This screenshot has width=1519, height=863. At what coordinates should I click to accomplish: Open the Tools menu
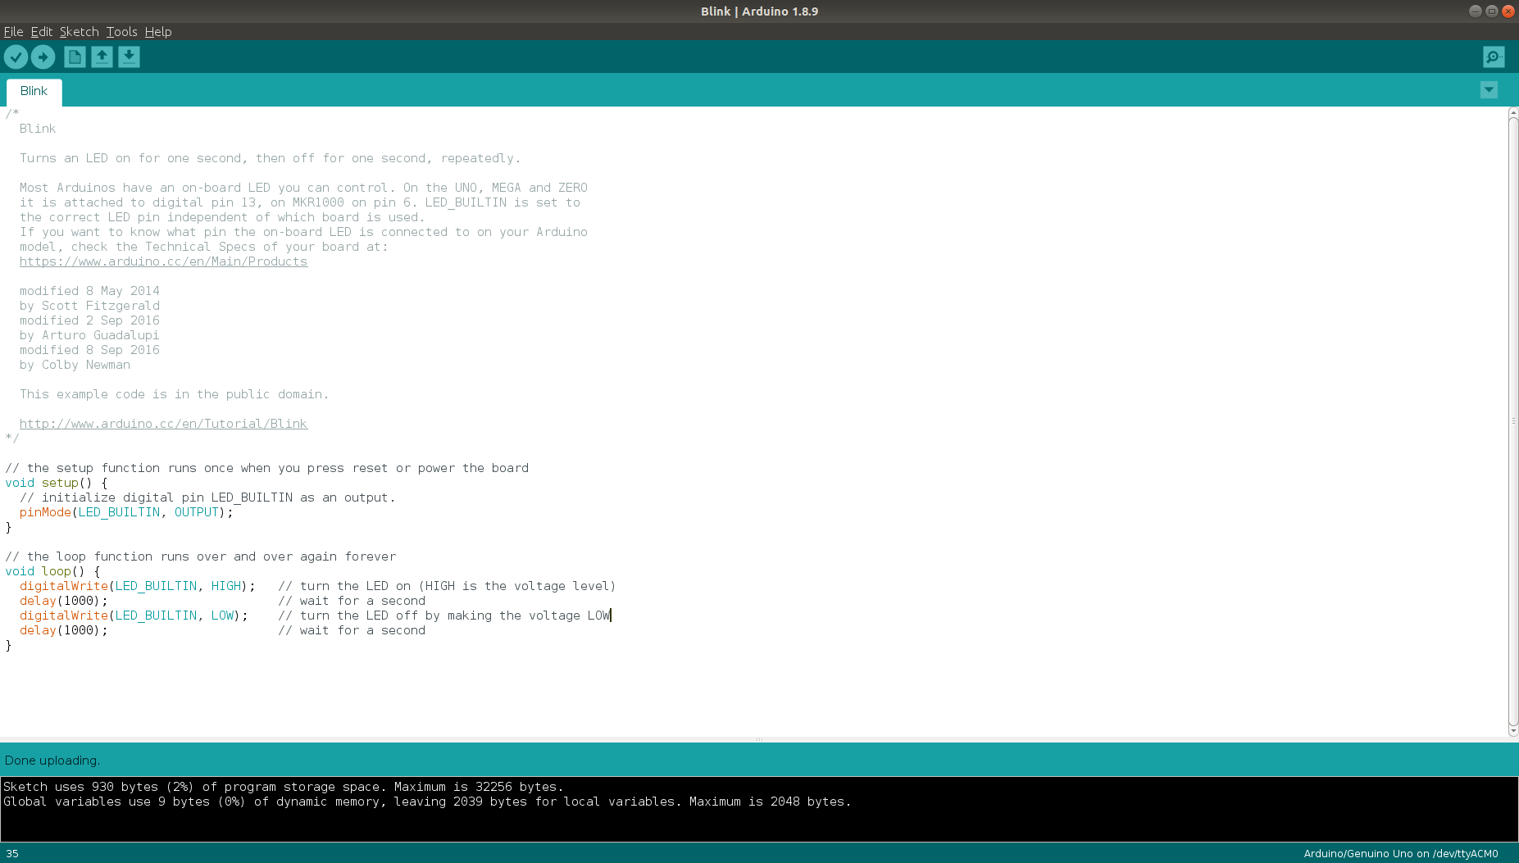click(121, 32)
